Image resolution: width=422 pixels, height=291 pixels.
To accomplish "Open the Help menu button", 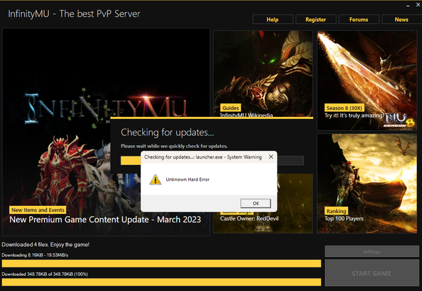I will (x=272, y=19).
